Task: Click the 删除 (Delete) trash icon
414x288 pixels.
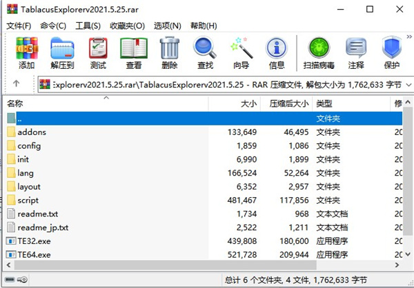Action: [x=170, y=54]
